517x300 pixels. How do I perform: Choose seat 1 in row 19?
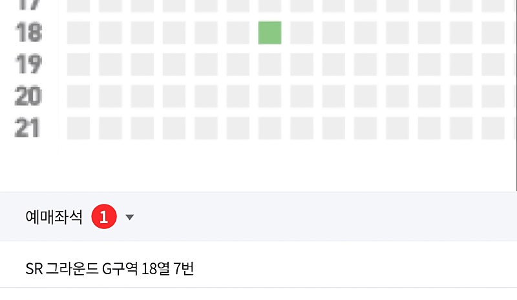coord(78,64)
